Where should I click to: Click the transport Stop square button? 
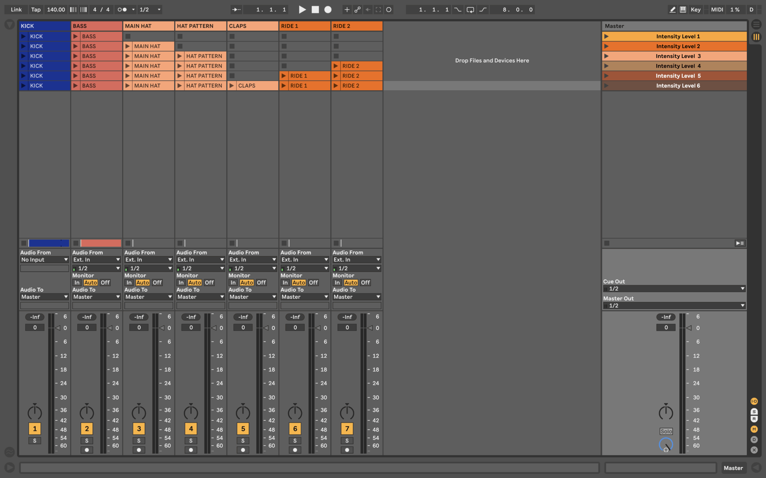pos(315,10)
